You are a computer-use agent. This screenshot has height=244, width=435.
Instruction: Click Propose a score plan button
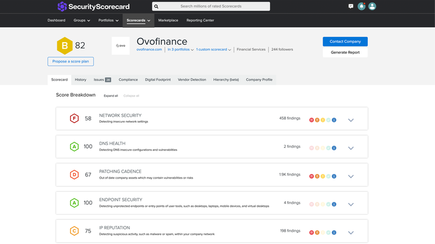coord(71,61)
